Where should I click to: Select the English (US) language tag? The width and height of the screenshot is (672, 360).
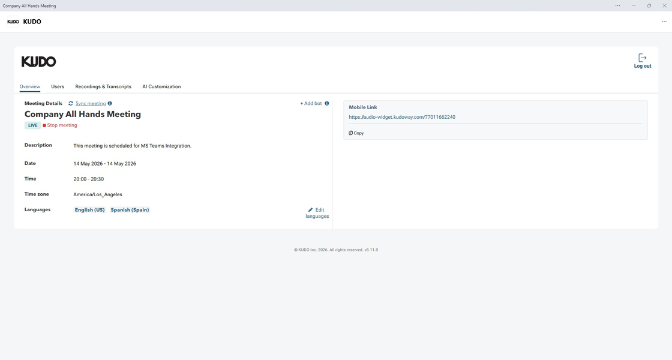point(89,210)
